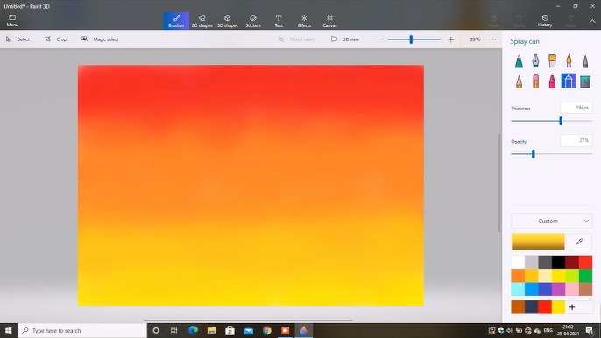Click the vertical canvas scrollbar
Viewport: 601px width, 338px height.
coord(499,183)
